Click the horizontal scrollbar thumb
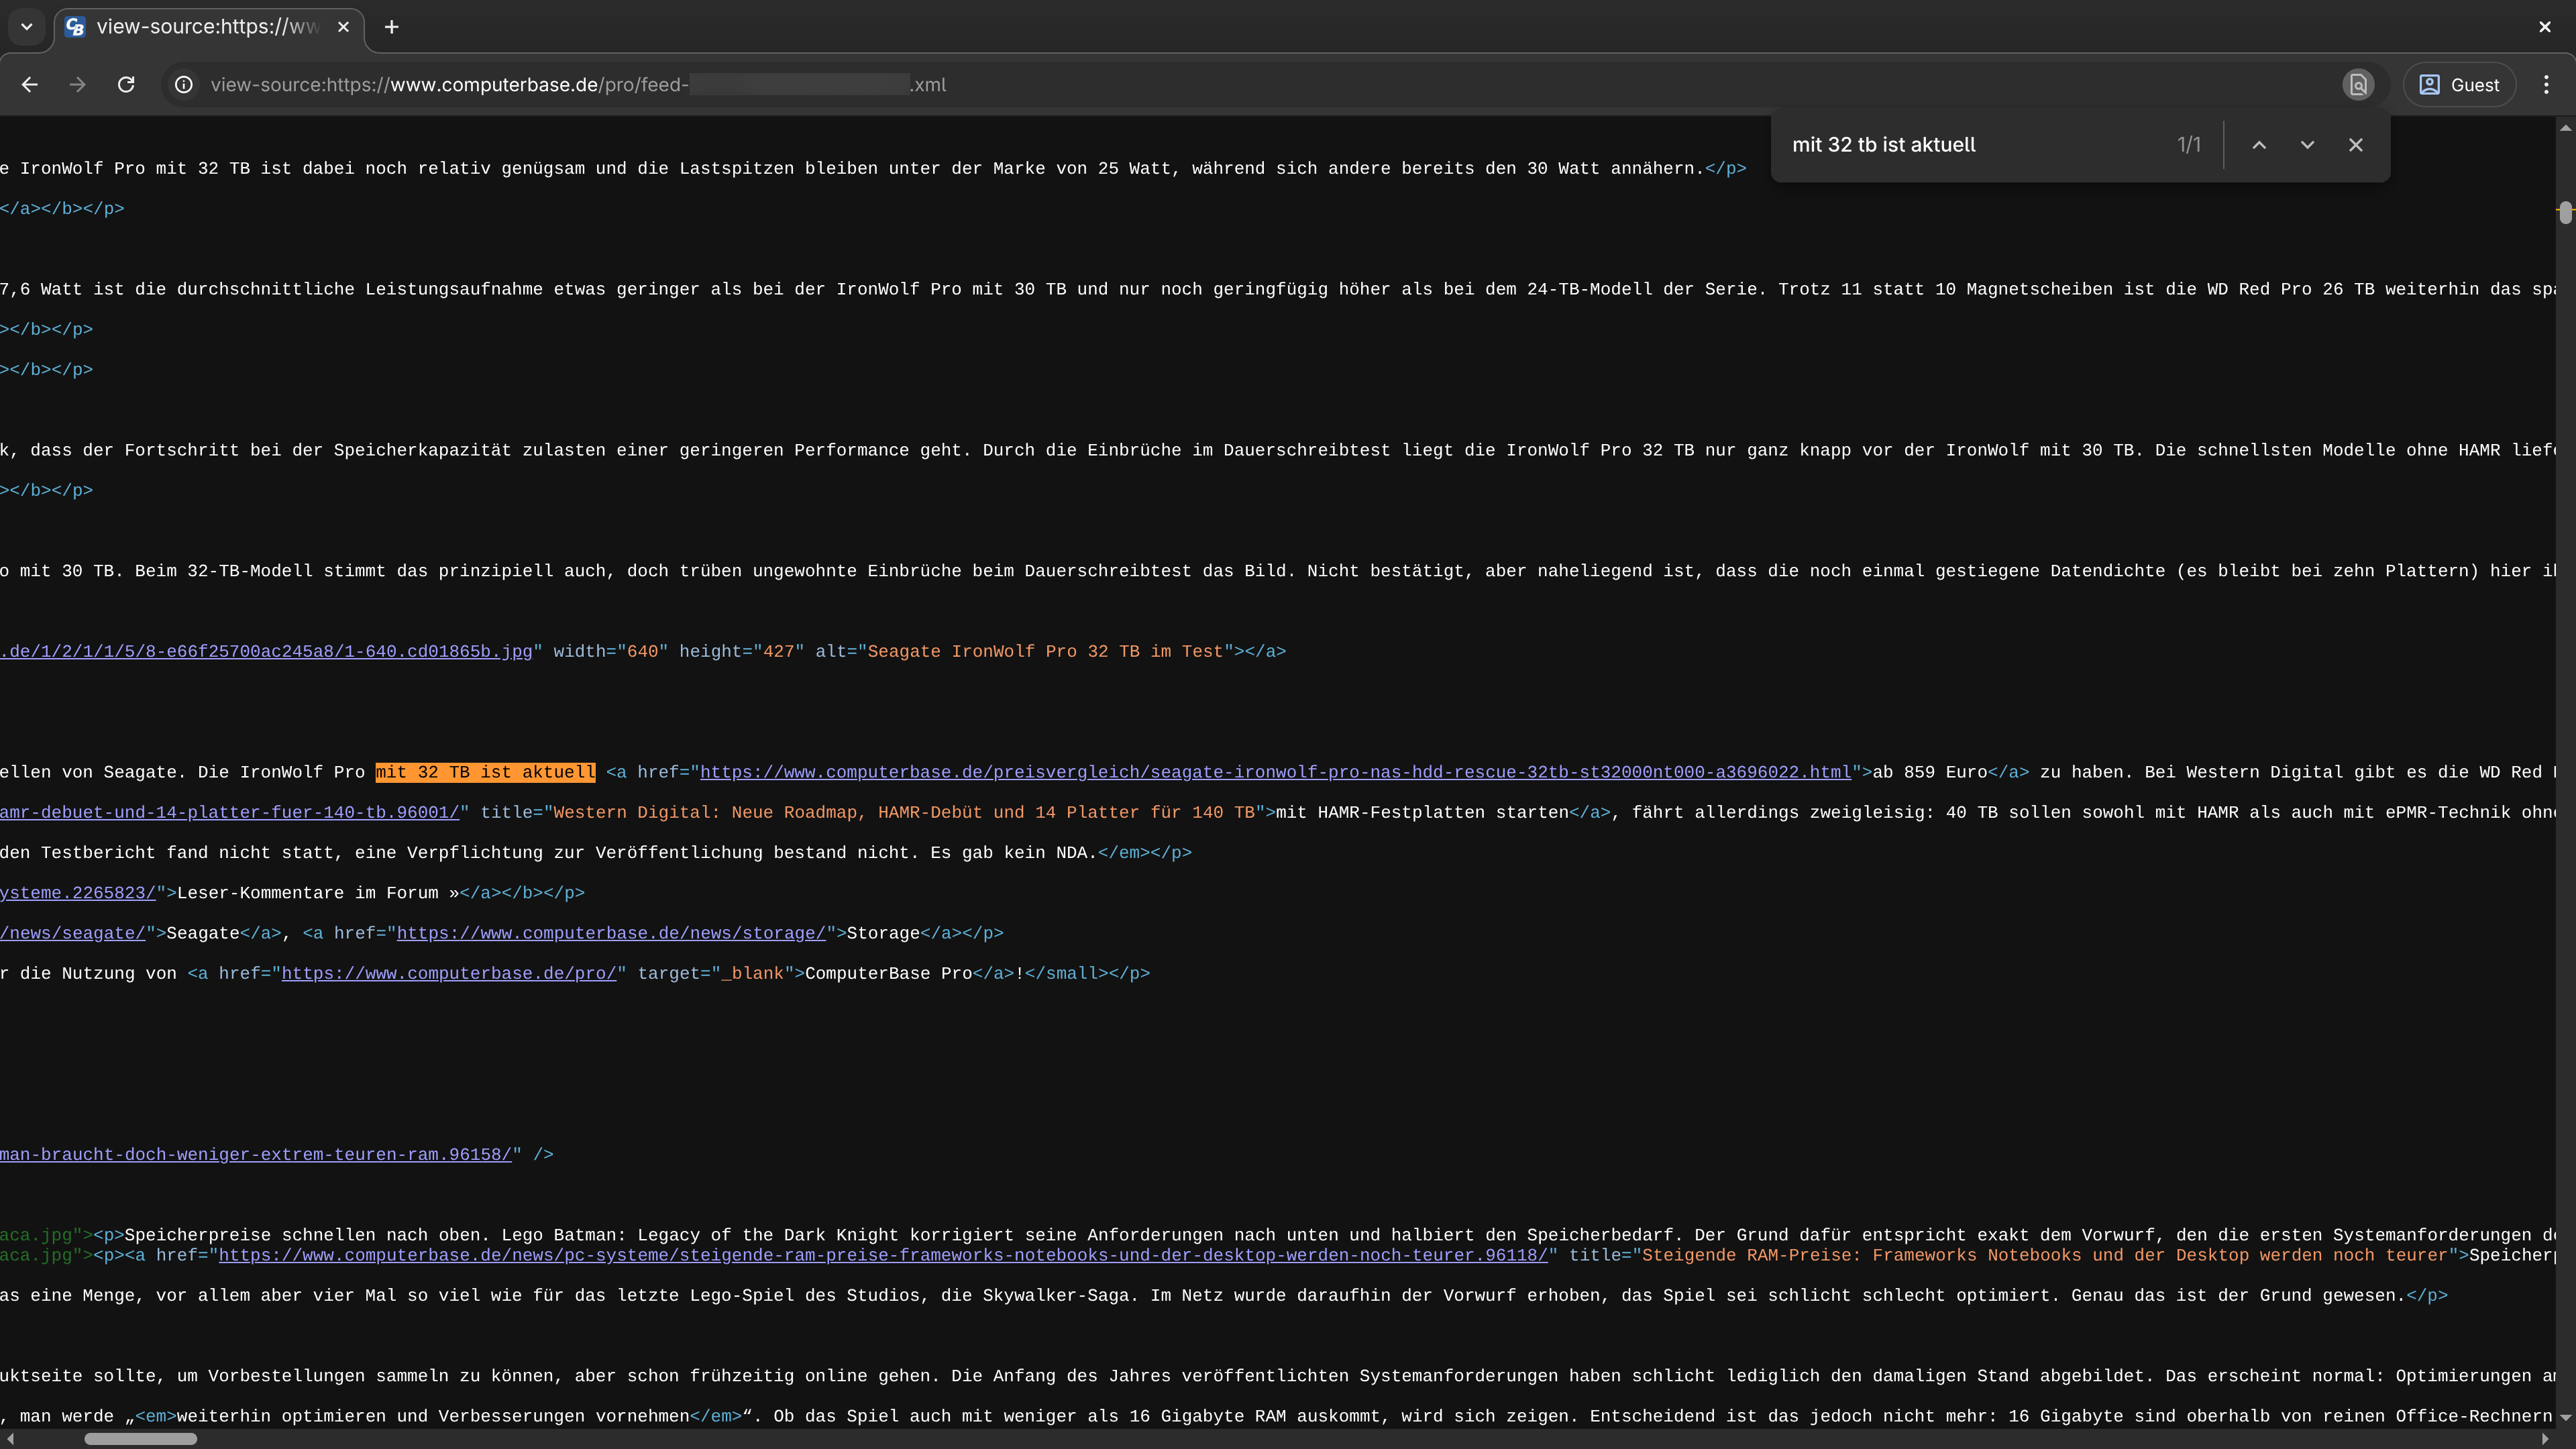This screenshot has height=1449, width=2576. (x=140, y=1439)
